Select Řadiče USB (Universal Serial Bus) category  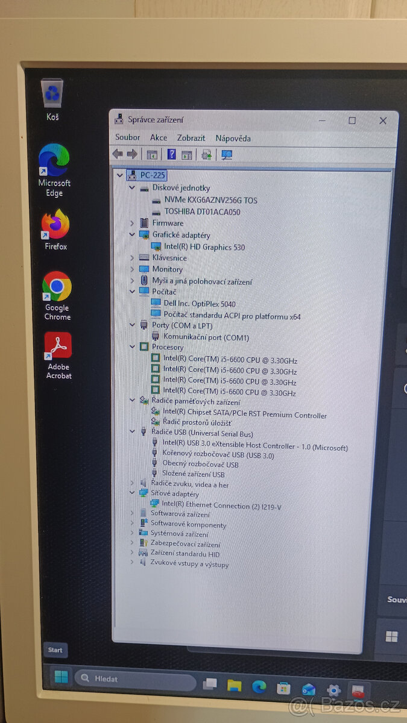tap(201, 433)
